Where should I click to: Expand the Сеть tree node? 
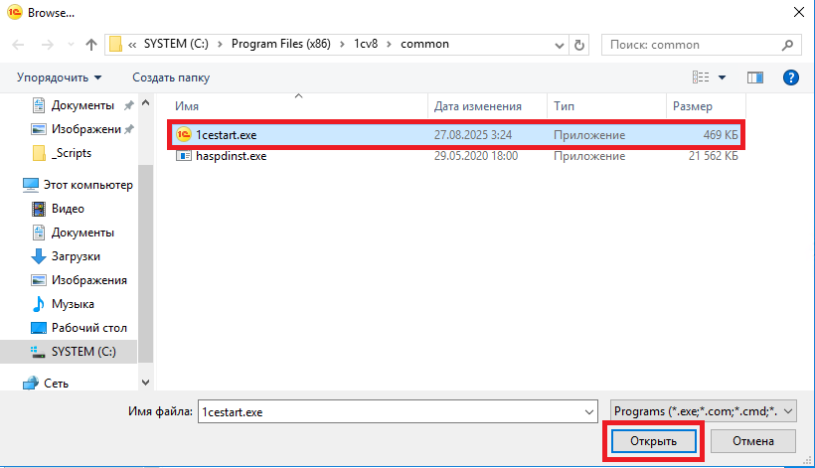tap(11, 383)
